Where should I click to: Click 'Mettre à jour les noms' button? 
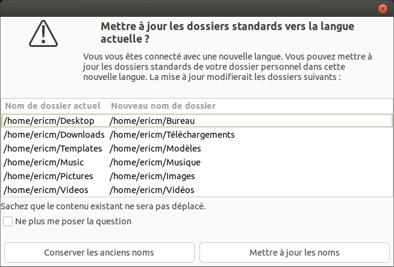coord(294,252)
